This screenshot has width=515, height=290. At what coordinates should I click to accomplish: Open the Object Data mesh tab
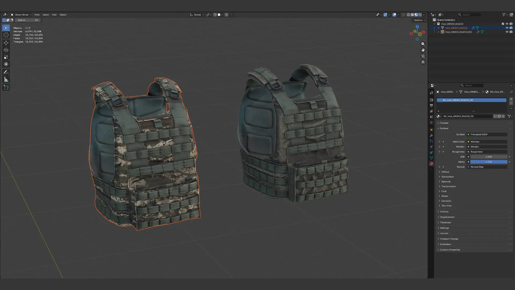pyautogui.click(x=431, y=158)
